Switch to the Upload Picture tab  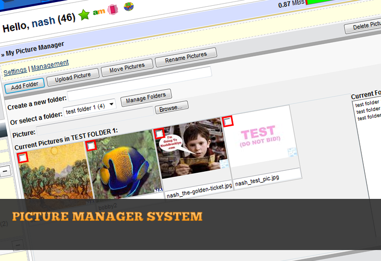(x=73, y=77)
